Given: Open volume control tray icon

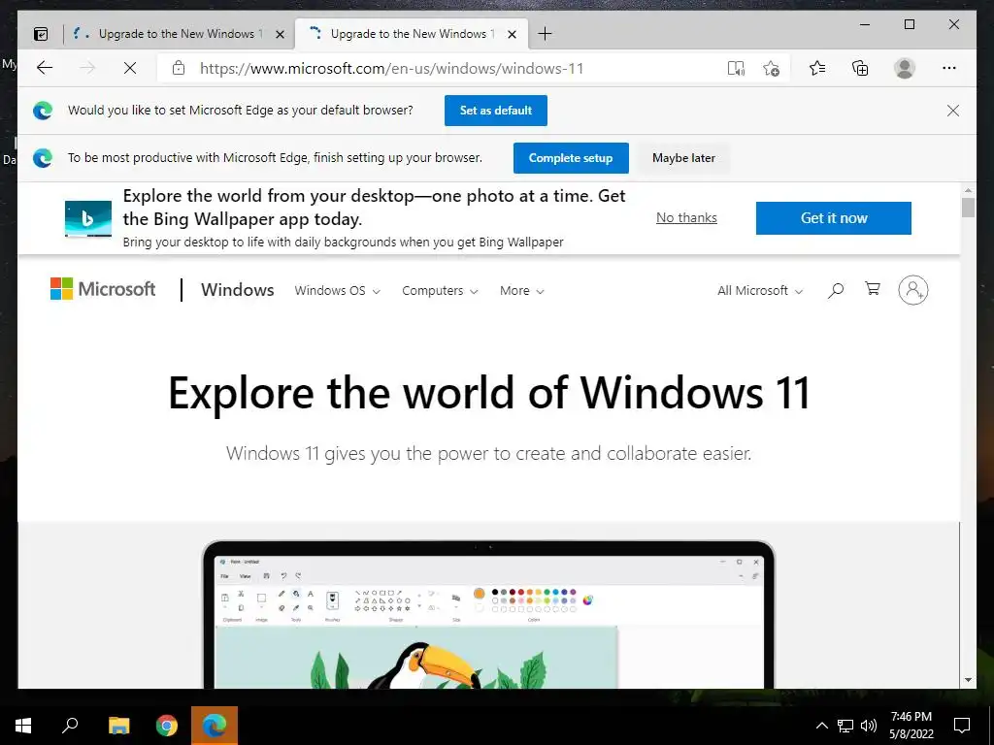Looking at the screenshot, I should [869, 726].
